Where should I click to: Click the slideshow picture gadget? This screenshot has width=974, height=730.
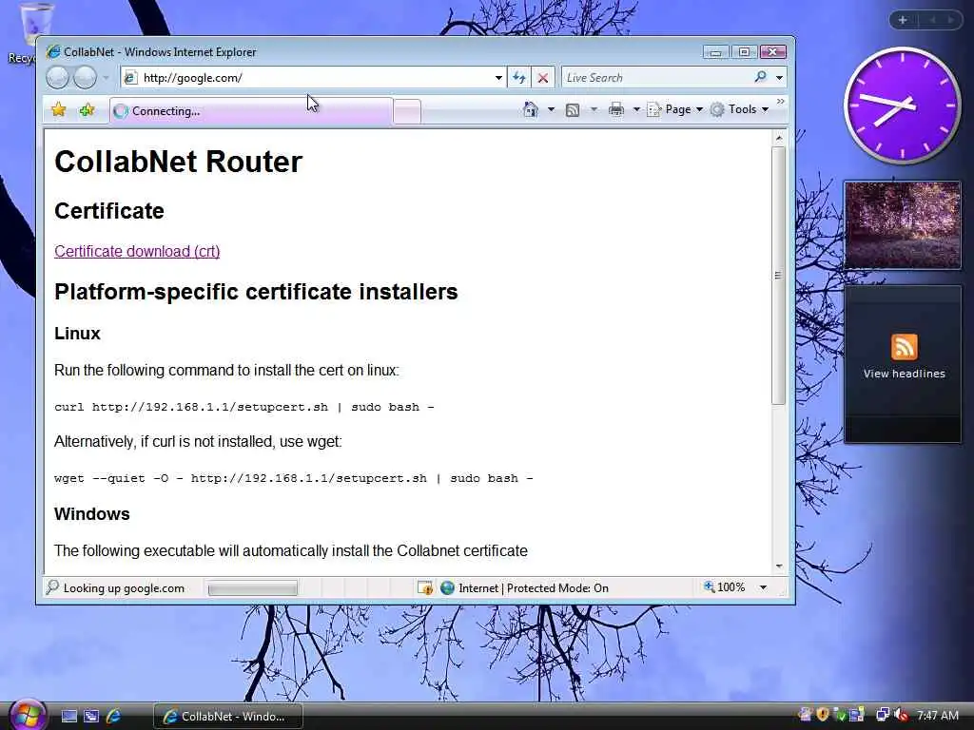[903, 225]
